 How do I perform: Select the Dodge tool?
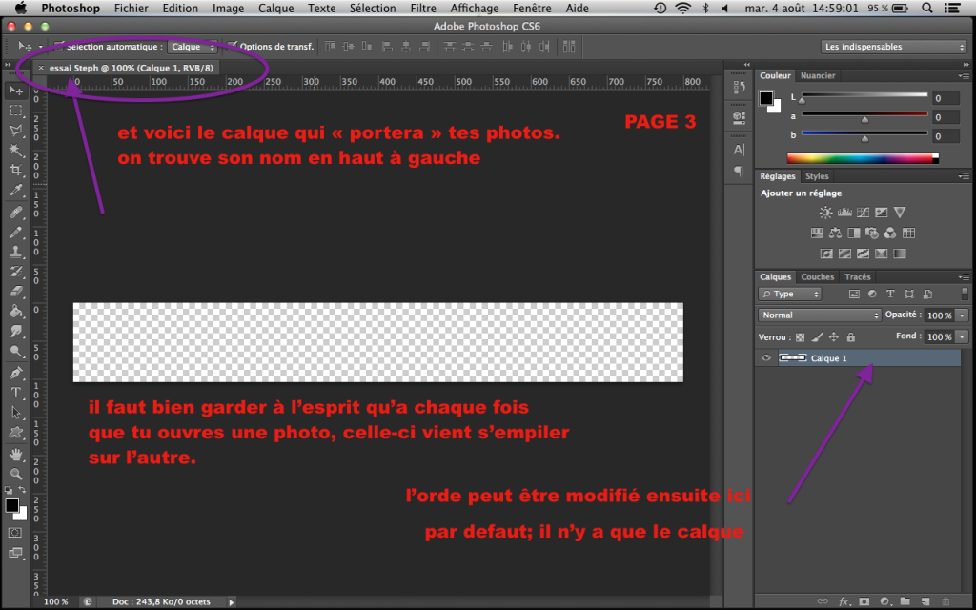[16, 351]
